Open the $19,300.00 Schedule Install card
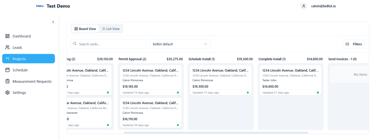Image resolution: width=371 pixels, height=139 pixels. pyautogui.click(x=221, y=80)
